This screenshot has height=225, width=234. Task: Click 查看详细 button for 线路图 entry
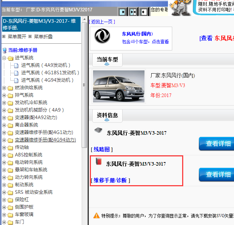point(217,144)
